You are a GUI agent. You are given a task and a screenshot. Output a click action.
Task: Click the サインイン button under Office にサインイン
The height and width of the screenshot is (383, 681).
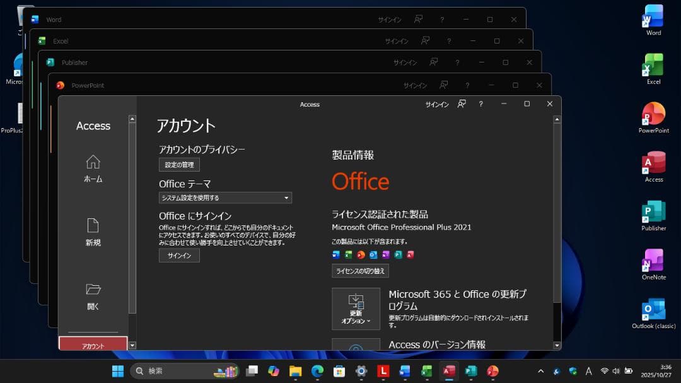click(179, 256)
